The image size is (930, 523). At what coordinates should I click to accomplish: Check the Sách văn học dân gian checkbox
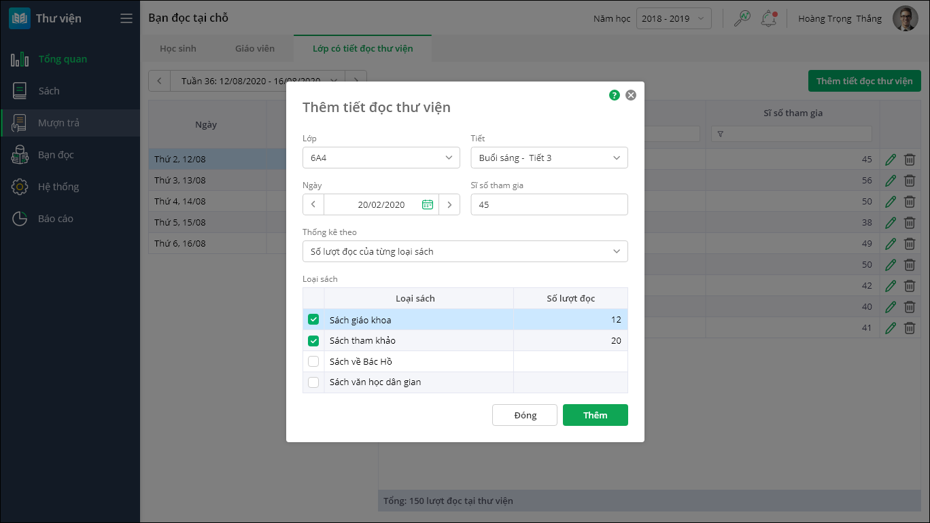tap(313, 382)
